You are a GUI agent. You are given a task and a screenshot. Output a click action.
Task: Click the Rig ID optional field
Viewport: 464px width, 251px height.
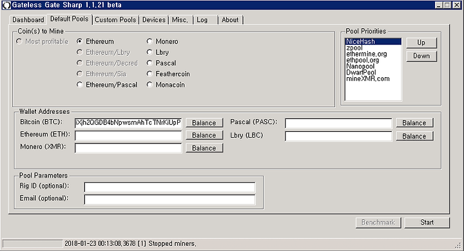(169, 187)
